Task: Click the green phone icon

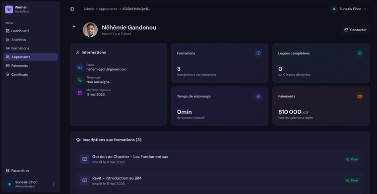Action: click(79, 80)
